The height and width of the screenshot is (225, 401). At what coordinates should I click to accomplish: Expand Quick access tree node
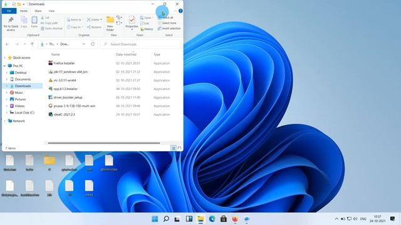4,57
